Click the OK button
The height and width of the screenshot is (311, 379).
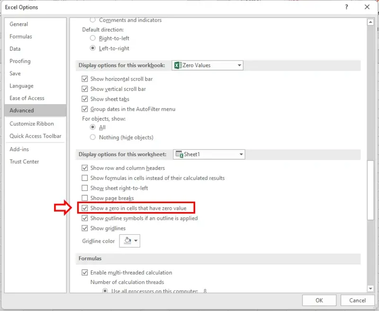pyautogui.click(x=319, y=300)
